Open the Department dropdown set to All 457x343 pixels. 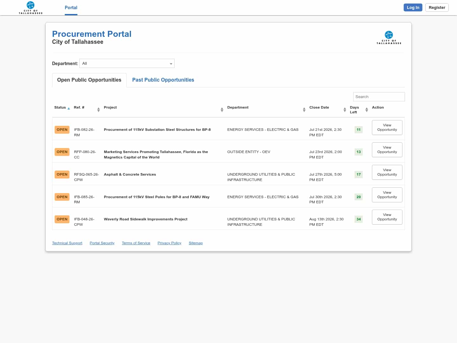[x=127, y=64]
